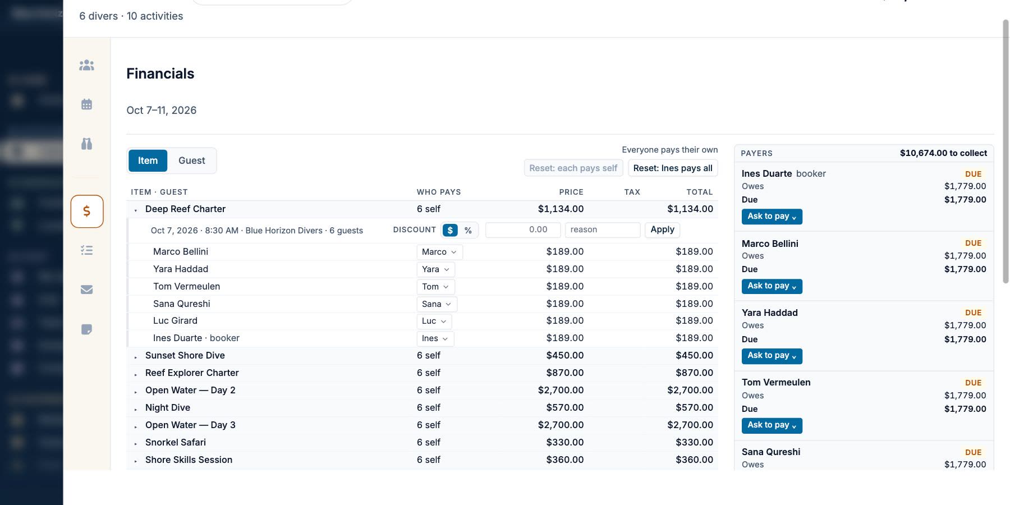
Task: Open who-pays dropdown for Yara Haddad
Action: (436, 269)
